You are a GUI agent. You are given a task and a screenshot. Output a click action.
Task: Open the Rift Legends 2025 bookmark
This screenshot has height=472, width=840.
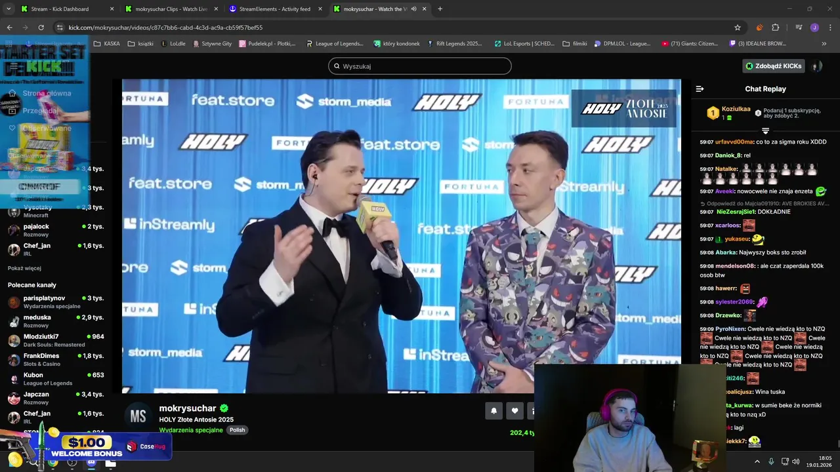[454, 44]
